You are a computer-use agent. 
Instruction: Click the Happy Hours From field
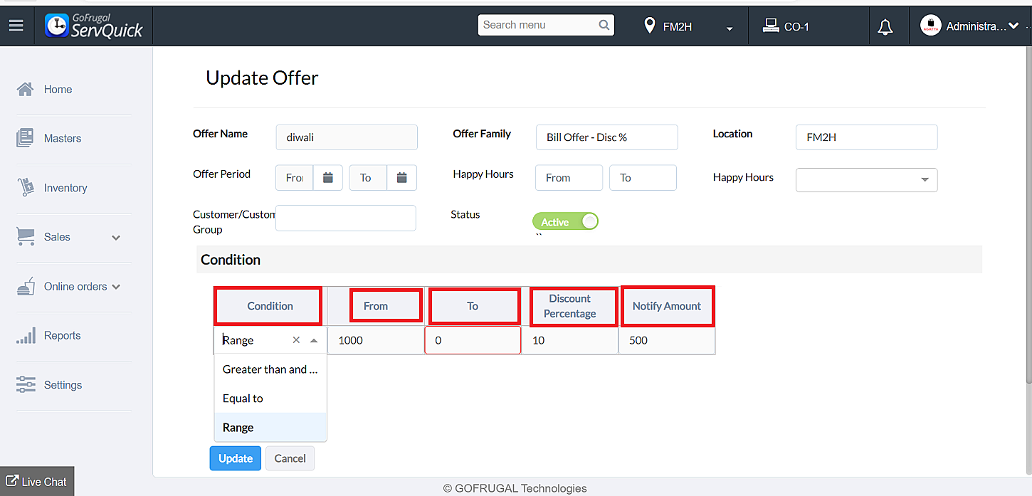[569, 178]
